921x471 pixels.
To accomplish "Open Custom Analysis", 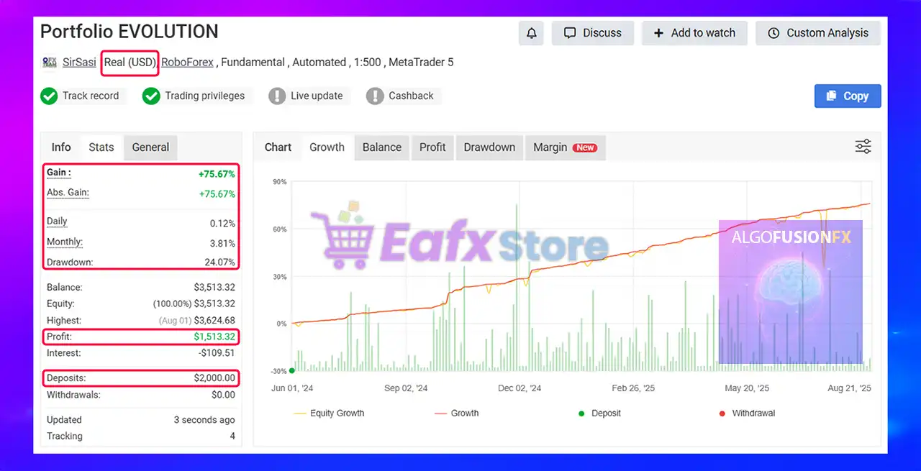I will pos(818,33).
